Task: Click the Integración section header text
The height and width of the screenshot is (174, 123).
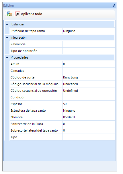Action: coord(18,38)
